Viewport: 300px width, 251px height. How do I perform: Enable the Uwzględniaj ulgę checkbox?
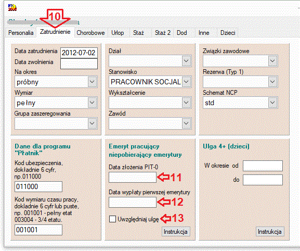(112, 219)
